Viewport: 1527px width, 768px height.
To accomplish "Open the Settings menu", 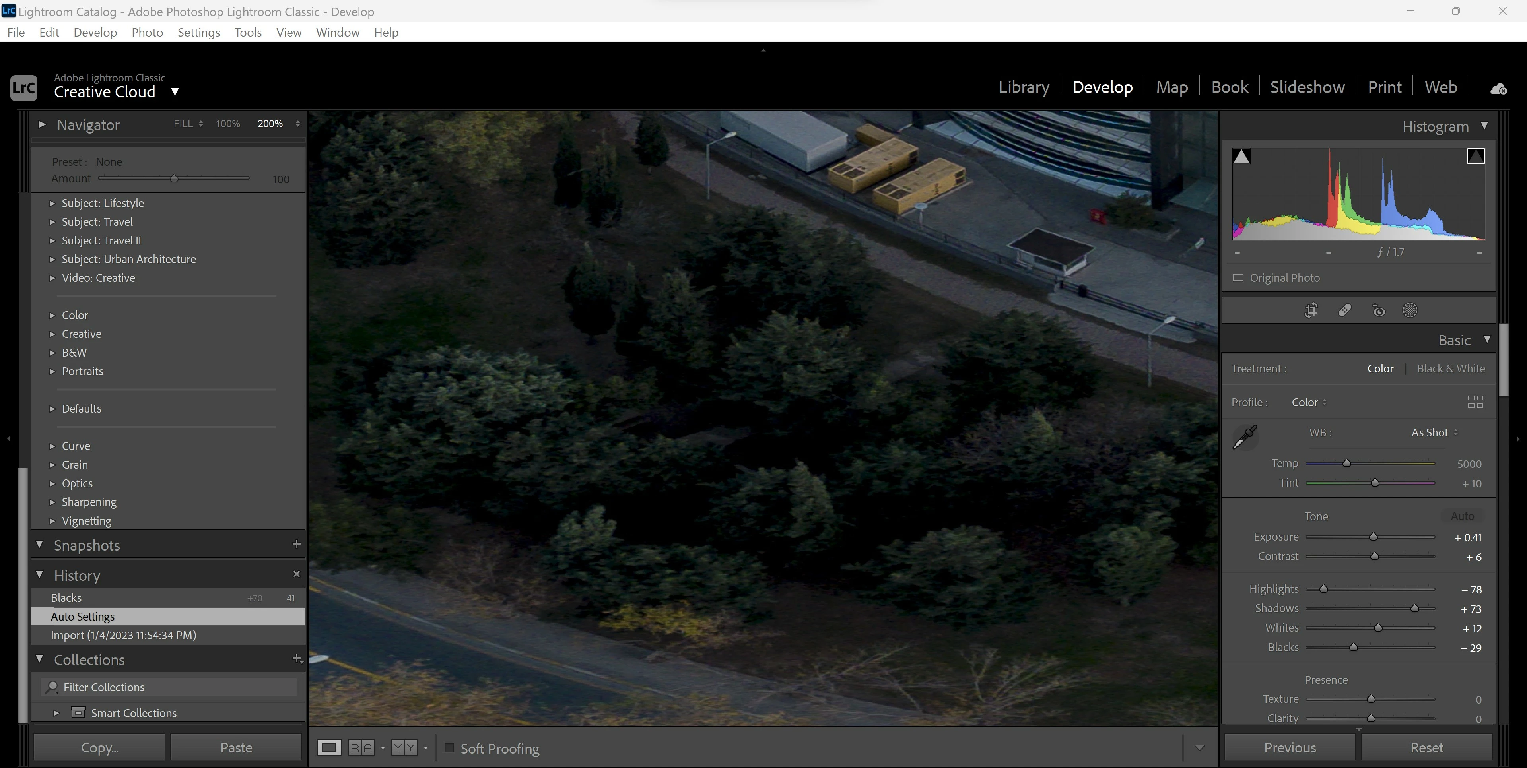I will pyautogui.click(x=198, y=33).
